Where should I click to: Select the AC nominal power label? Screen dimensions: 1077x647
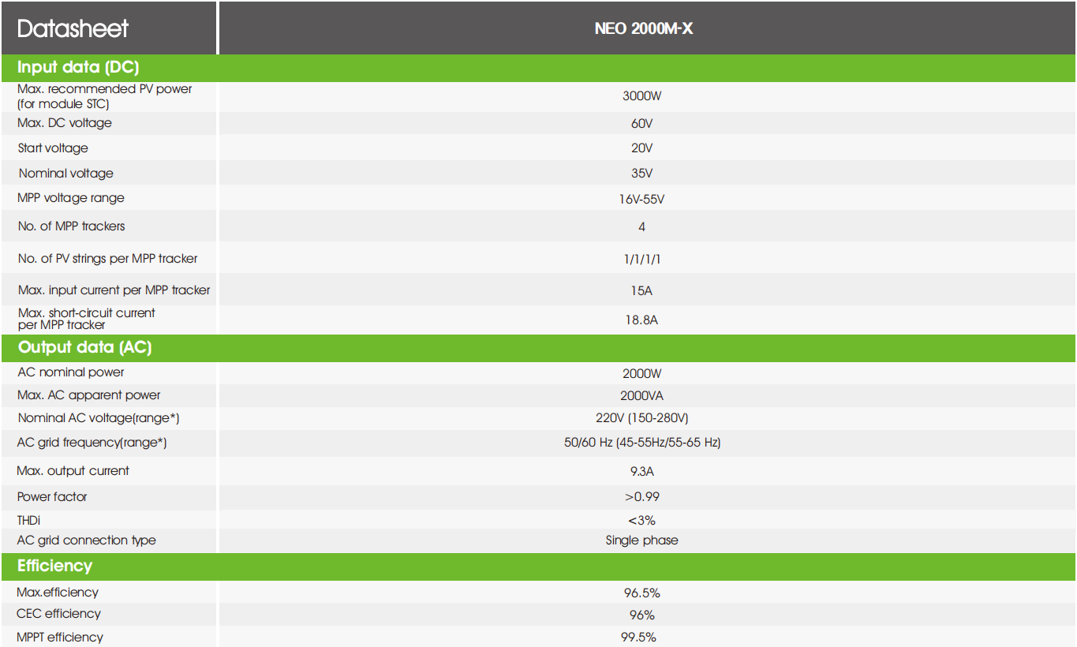tap(71, 372)
